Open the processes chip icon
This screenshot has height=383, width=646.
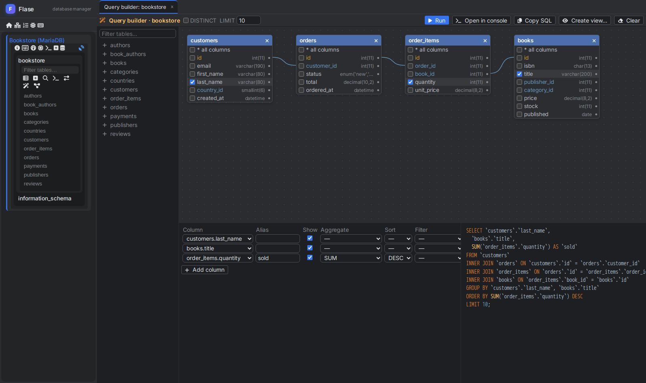(x=40, y=48)
